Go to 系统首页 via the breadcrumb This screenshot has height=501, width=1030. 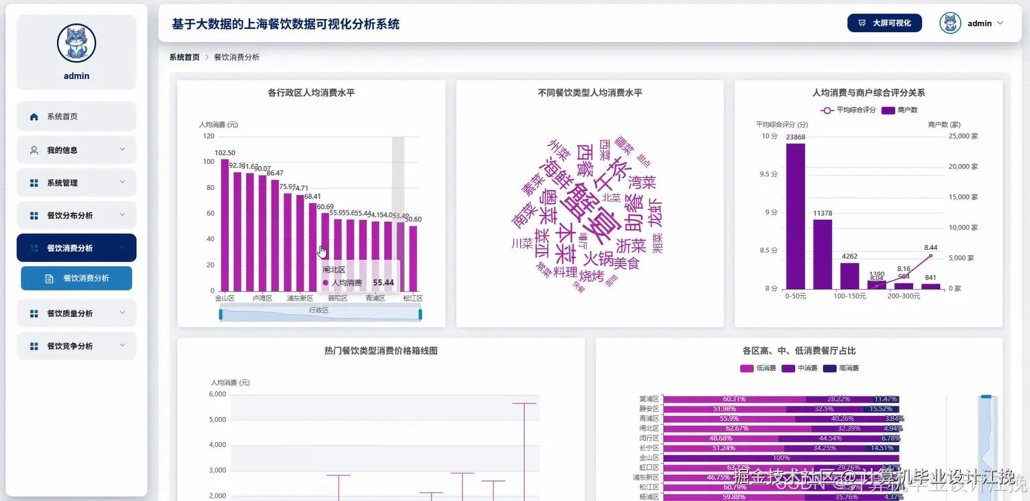tap(185, 58)
